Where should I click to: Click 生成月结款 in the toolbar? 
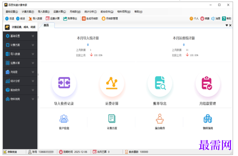point(90,18)
